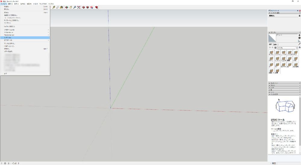The height and width of the screenshot is (165, 301).
Task: Select the Paint Bucket tool
Action: [x=62, y=7]
